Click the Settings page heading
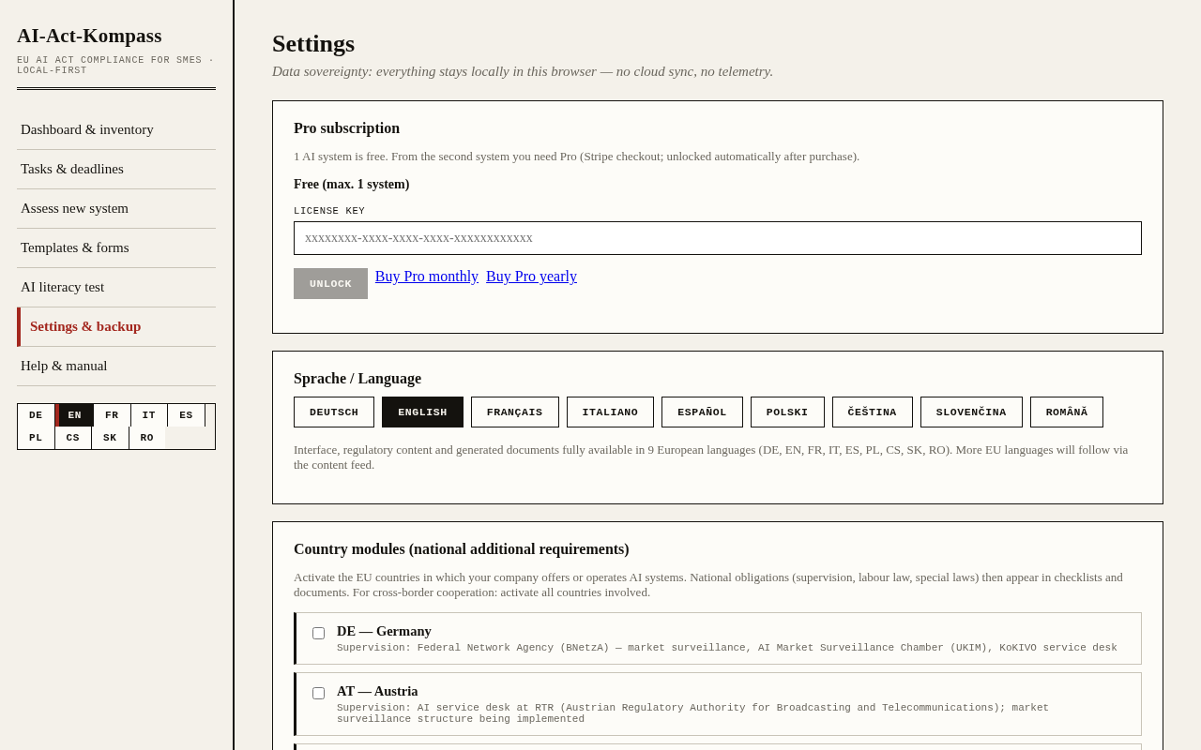This screenshot has height=750, width=1201. 313,44
